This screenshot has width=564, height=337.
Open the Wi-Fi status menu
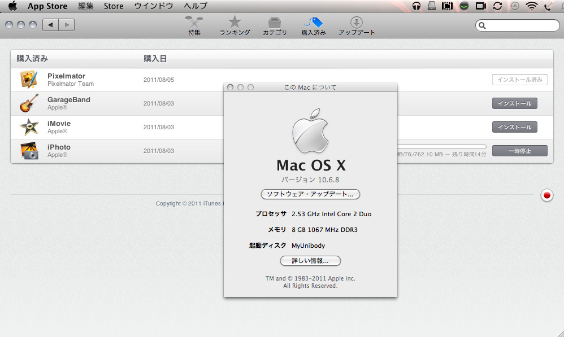(x=531, y=6)
